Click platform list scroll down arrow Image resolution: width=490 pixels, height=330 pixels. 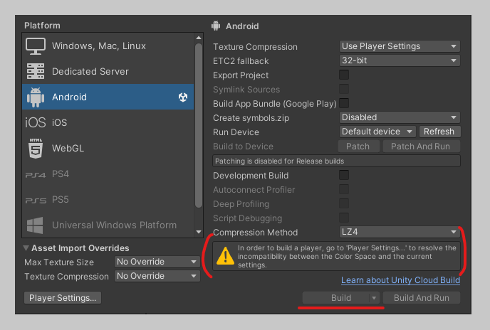click(x=199, y=232)
